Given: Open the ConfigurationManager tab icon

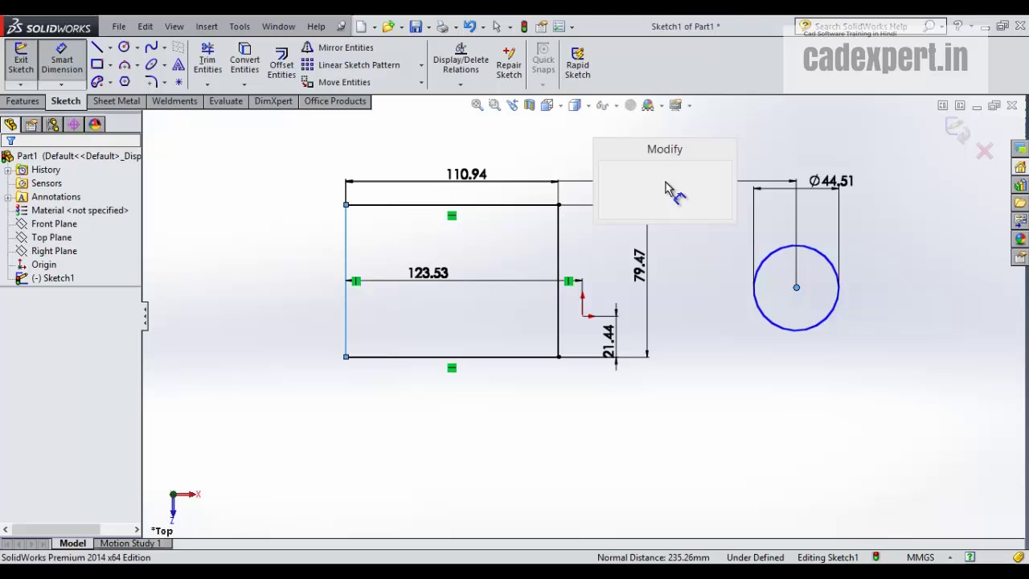Looking at the screenshot, I should click(53, 125).
